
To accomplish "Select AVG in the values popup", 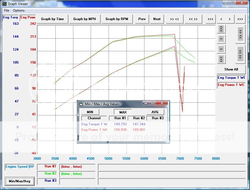I will (155, 112).
